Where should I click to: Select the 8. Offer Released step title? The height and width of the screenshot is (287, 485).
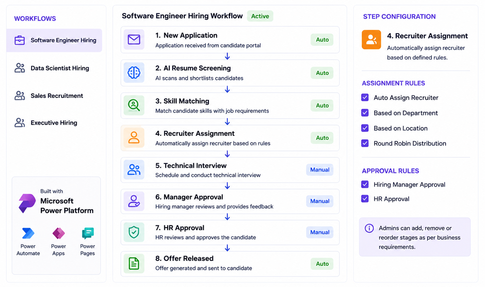tap(184, 258)
